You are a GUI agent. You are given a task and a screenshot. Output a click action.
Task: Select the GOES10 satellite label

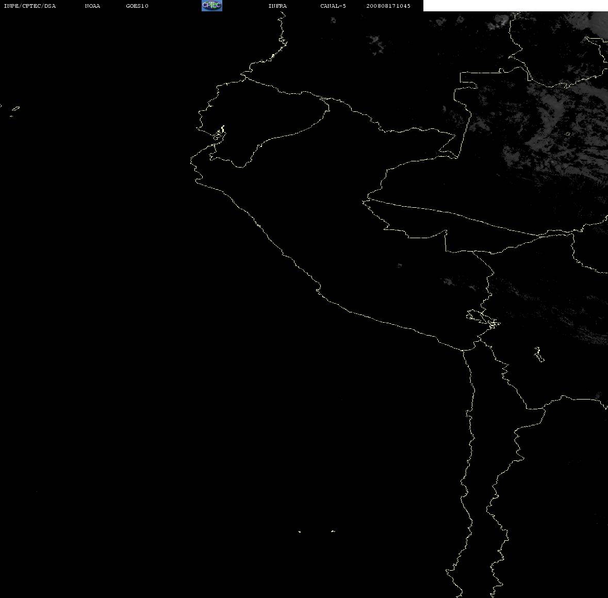[x=137, y=6]
